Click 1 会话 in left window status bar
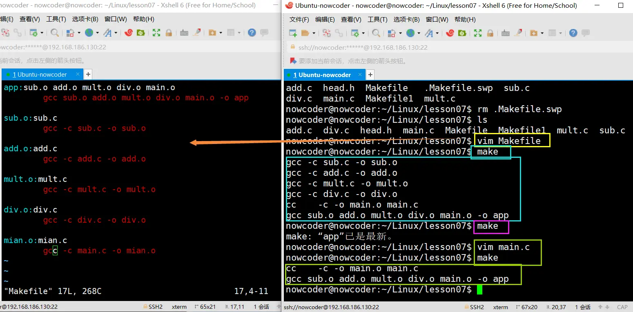The image size is (633, 312). (261, 307)
